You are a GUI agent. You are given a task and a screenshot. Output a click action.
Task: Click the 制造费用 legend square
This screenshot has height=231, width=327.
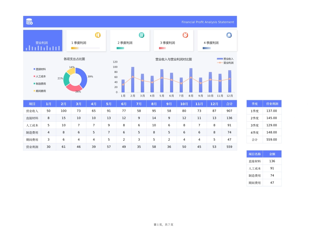click(x=34, y=84)
